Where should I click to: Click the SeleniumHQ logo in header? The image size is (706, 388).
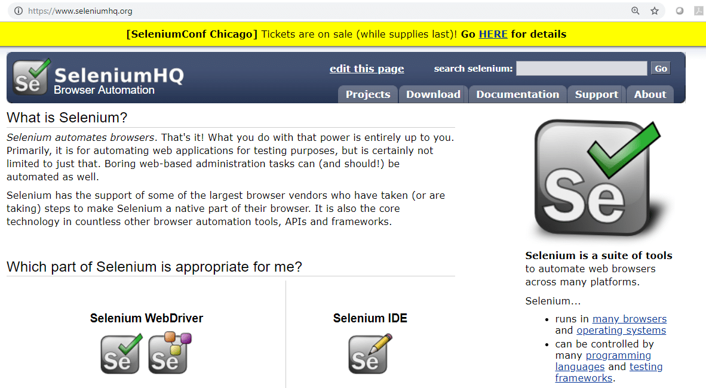tap(98, 77)
